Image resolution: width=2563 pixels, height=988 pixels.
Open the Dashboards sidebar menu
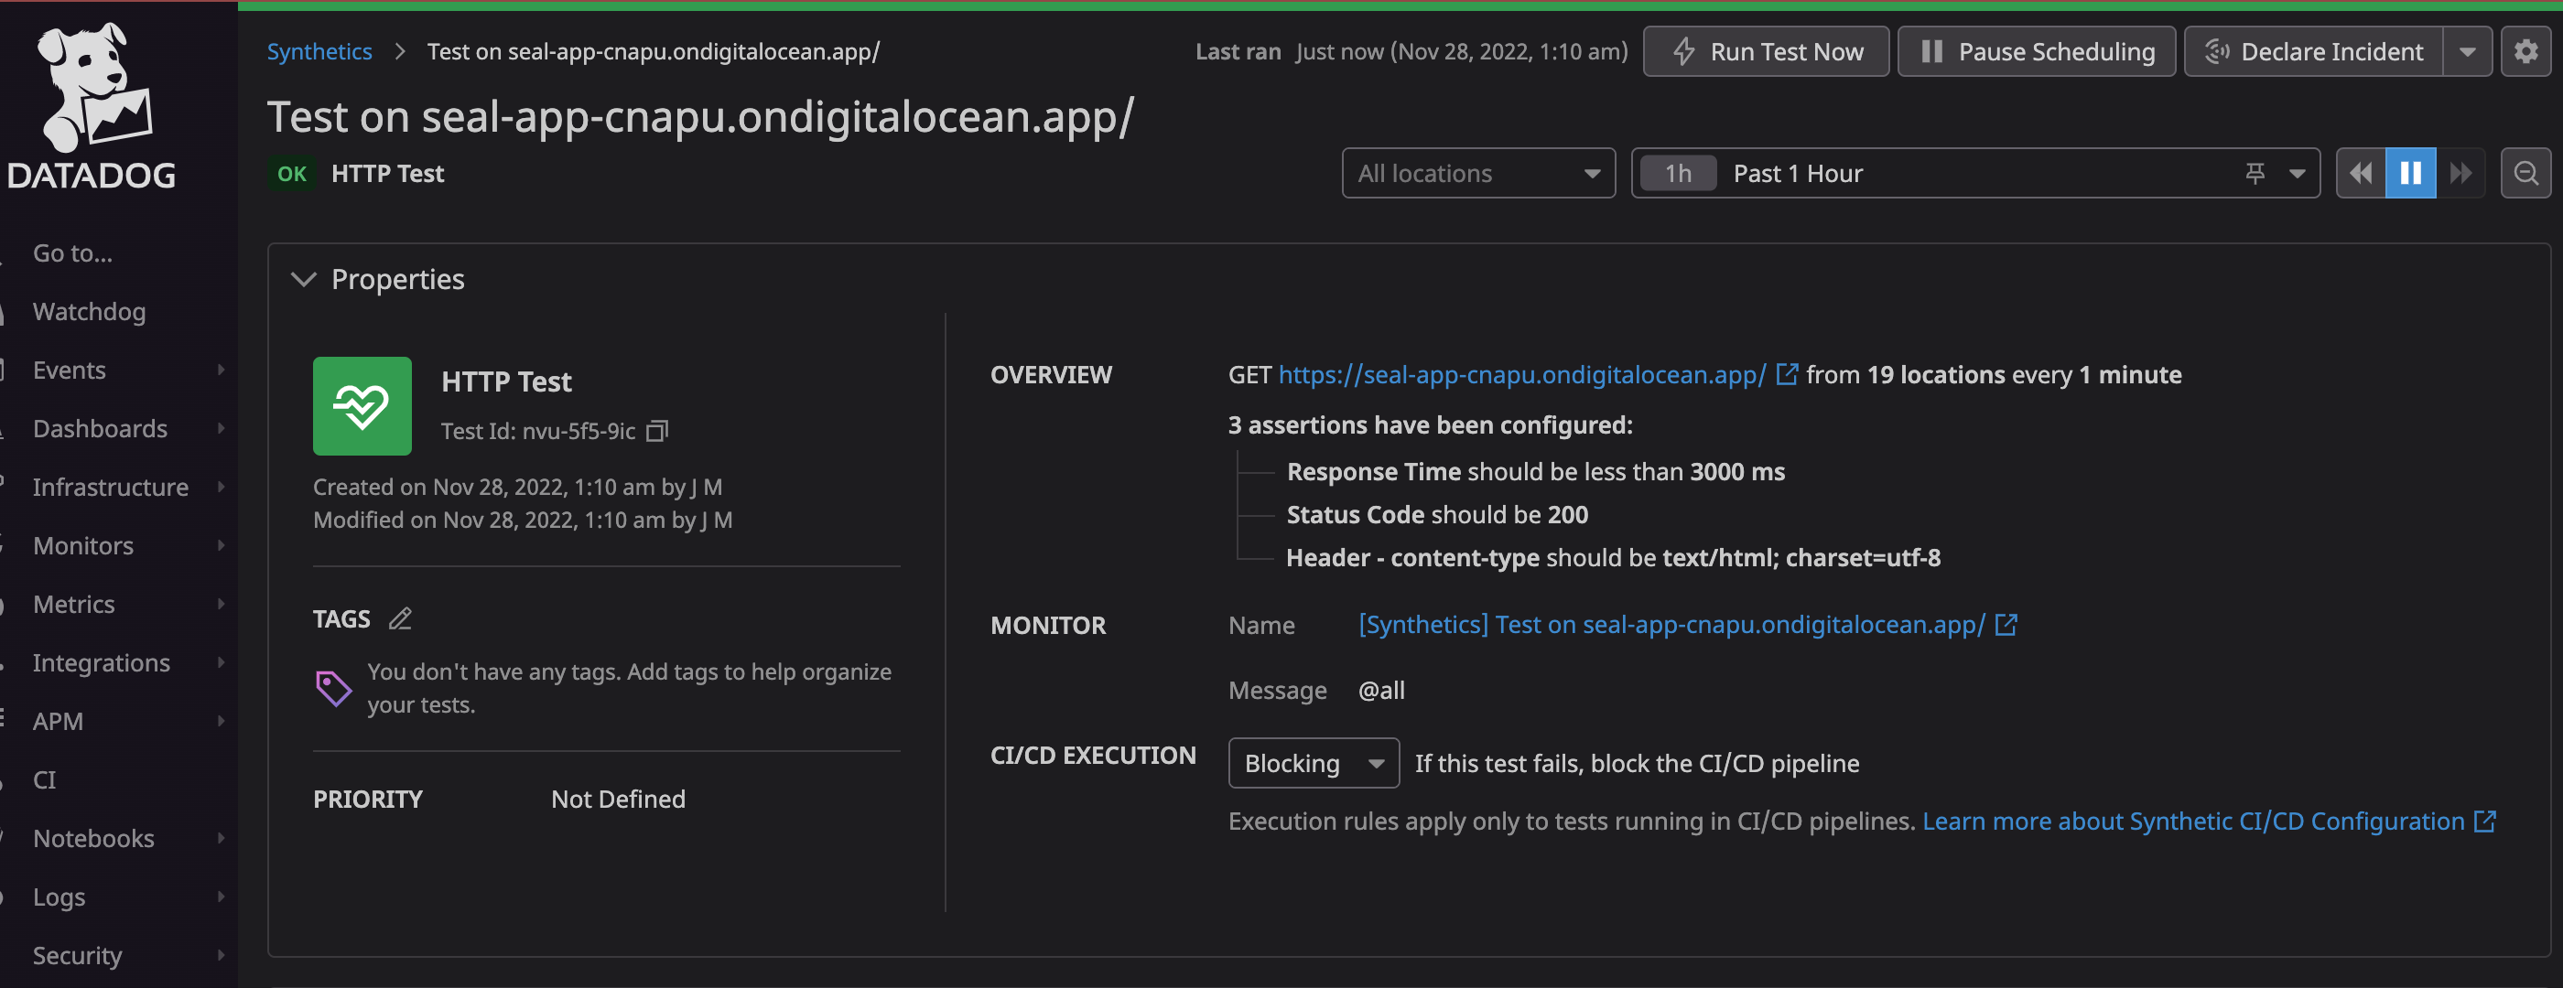click(x=100, y=428)
